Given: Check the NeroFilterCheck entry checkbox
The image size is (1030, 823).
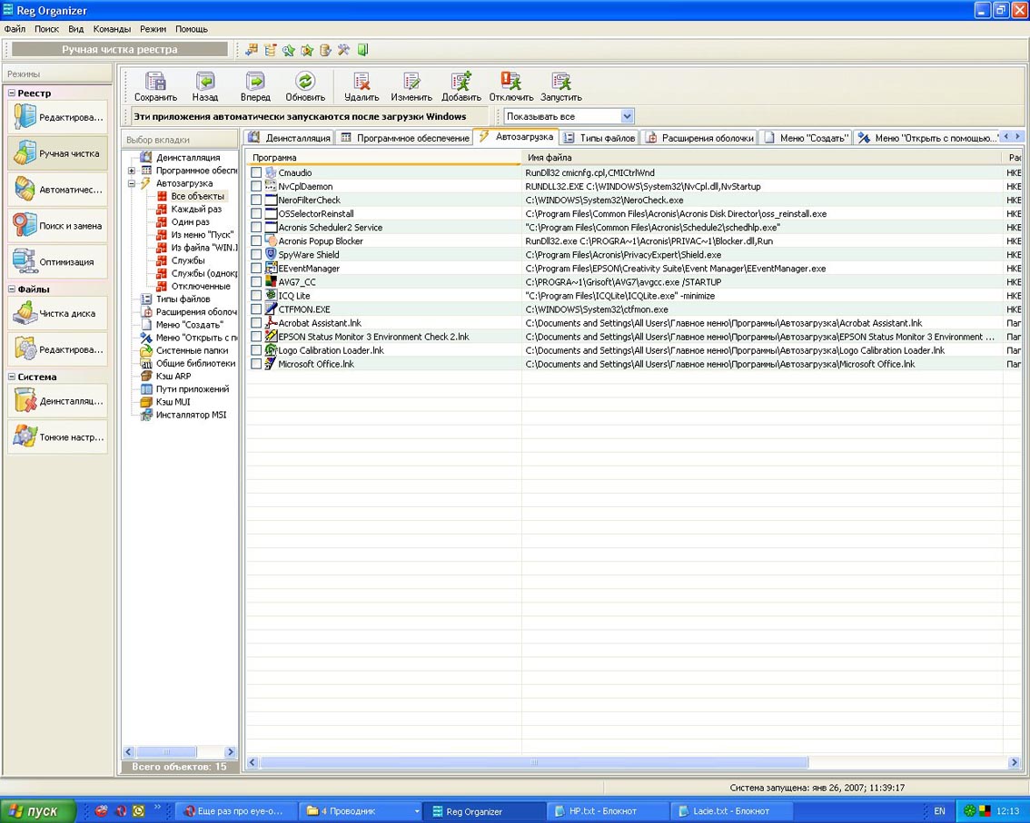Looking at the screenshot, I should pos(256,201).
